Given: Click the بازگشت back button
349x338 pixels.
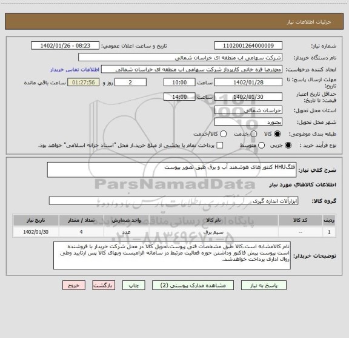Looking at the screenshot, I should pos(104,285).
